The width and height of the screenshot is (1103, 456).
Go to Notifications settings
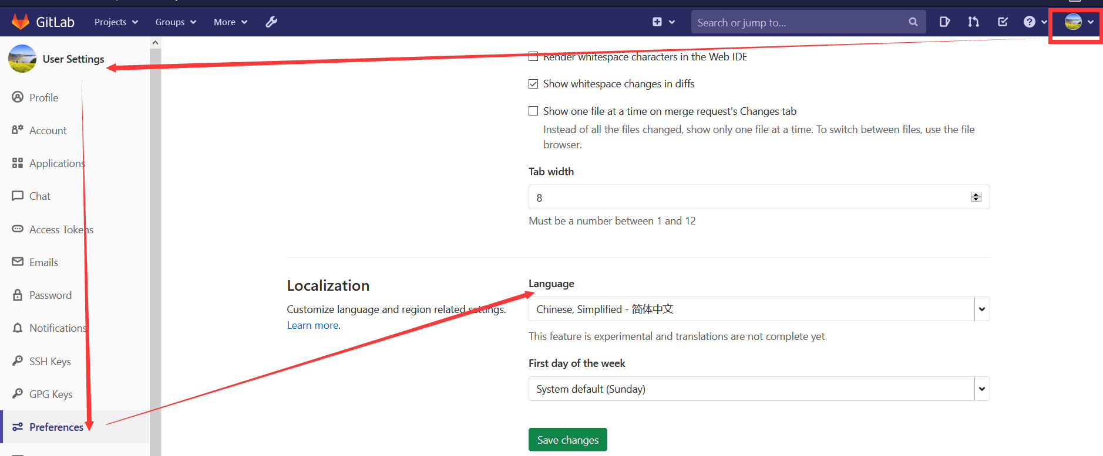click(58, 328)
